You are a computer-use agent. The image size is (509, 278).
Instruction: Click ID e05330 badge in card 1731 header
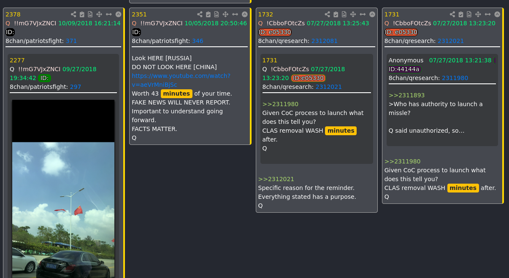401,32
